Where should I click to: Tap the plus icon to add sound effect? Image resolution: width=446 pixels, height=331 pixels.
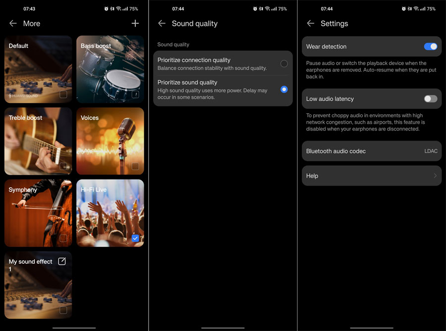pyautogui.click(x=135, y=23)
